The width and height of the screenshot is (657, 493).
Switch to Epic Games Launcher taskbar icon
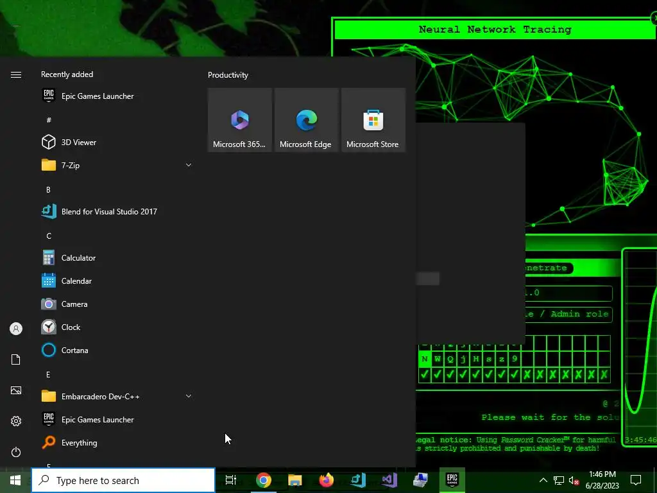pyautogui.click(x=452, y=480)
